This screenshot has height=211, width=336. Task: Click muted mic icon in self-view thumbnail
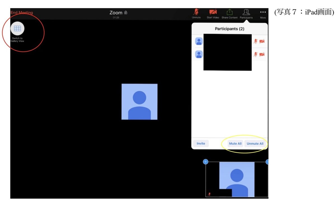pos(209,194)
